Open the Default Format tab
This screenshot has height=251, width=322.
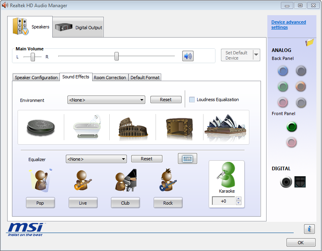tap(145, 78)
